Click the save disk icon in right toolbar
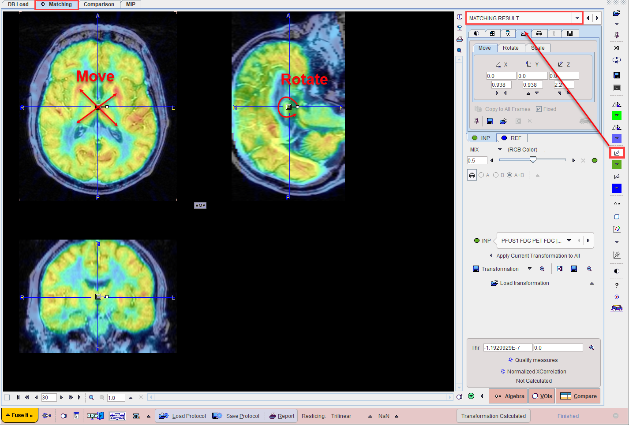Image resolution: width=629 pixels, height=425 pixels. (617, 75)
